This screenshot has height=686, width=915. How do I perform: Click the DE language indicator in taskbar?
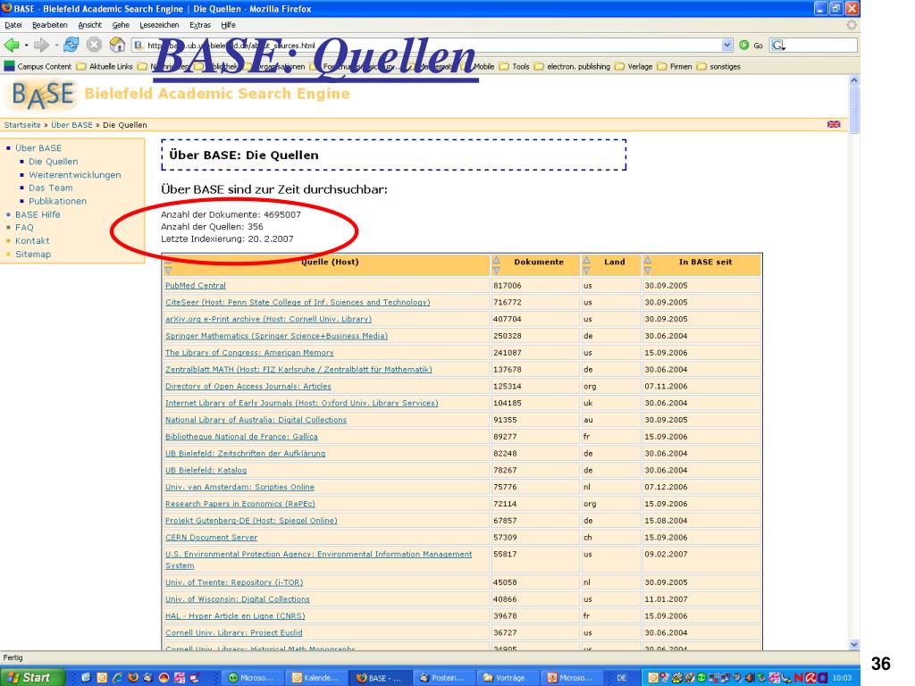[x=622, y=678]
